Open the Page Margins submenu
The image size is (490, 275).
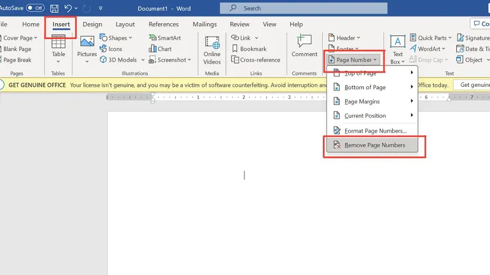372,101
